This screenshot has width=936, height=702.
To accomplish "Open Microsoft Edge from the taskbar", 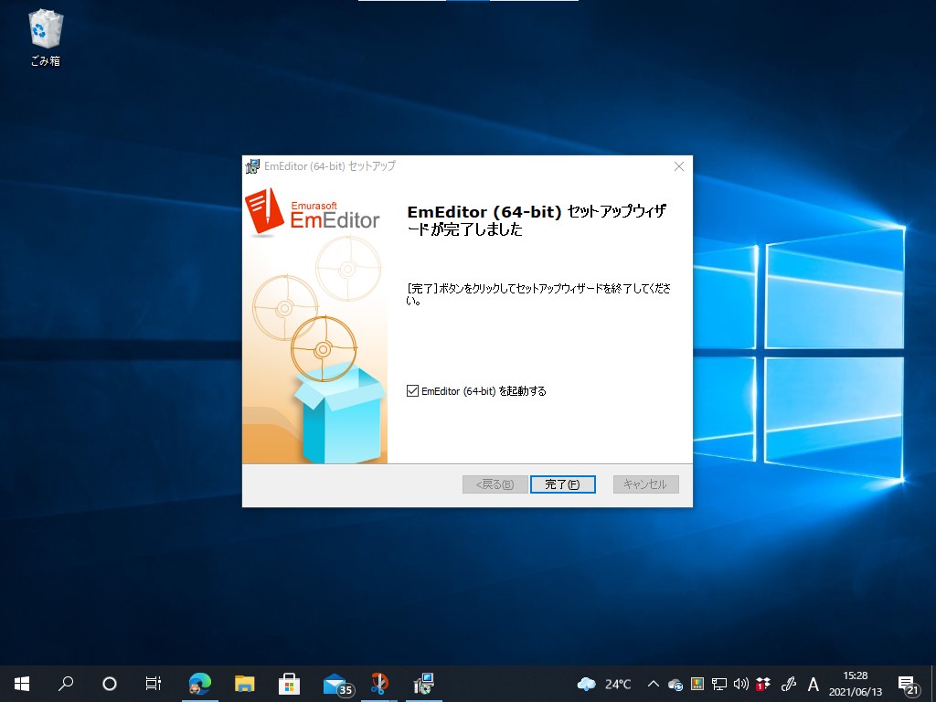I will click(x=199, y=683).
